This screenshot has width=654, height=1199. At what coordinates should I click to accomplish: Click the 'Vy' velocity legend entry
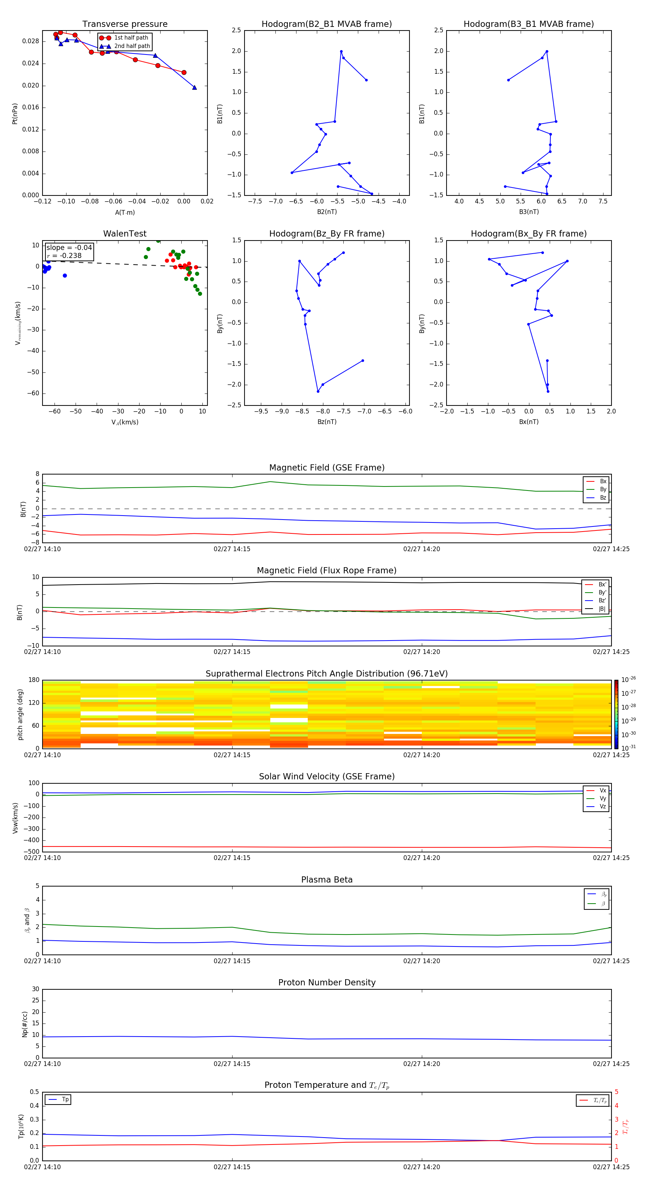point(596,799)
